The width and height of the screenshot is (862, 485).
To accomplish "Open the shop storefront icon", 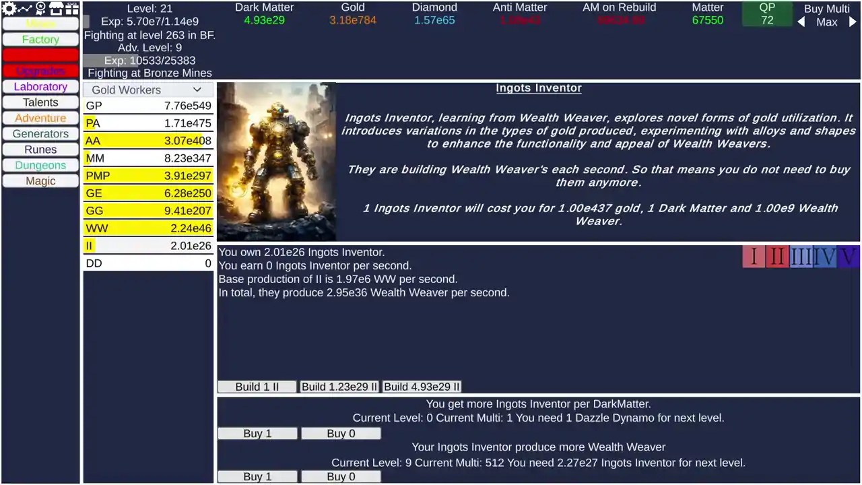I will click(x=56, y=9).
